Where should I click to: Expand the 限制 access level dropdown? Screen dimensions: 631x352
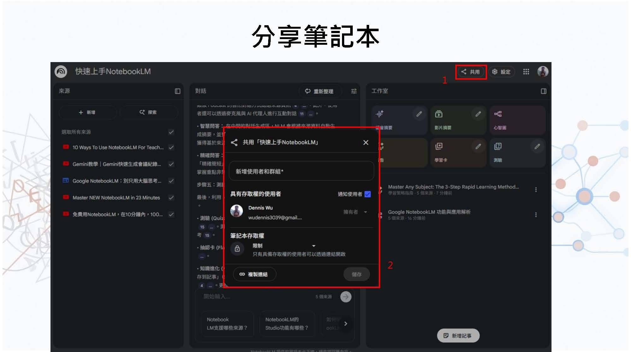[314, 246]
